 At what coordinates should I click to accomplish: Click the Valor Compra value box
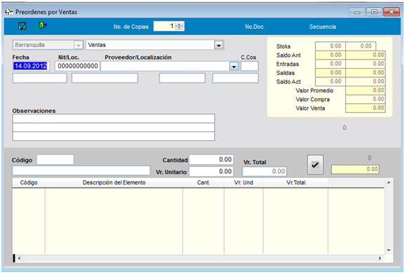point(366,99)
